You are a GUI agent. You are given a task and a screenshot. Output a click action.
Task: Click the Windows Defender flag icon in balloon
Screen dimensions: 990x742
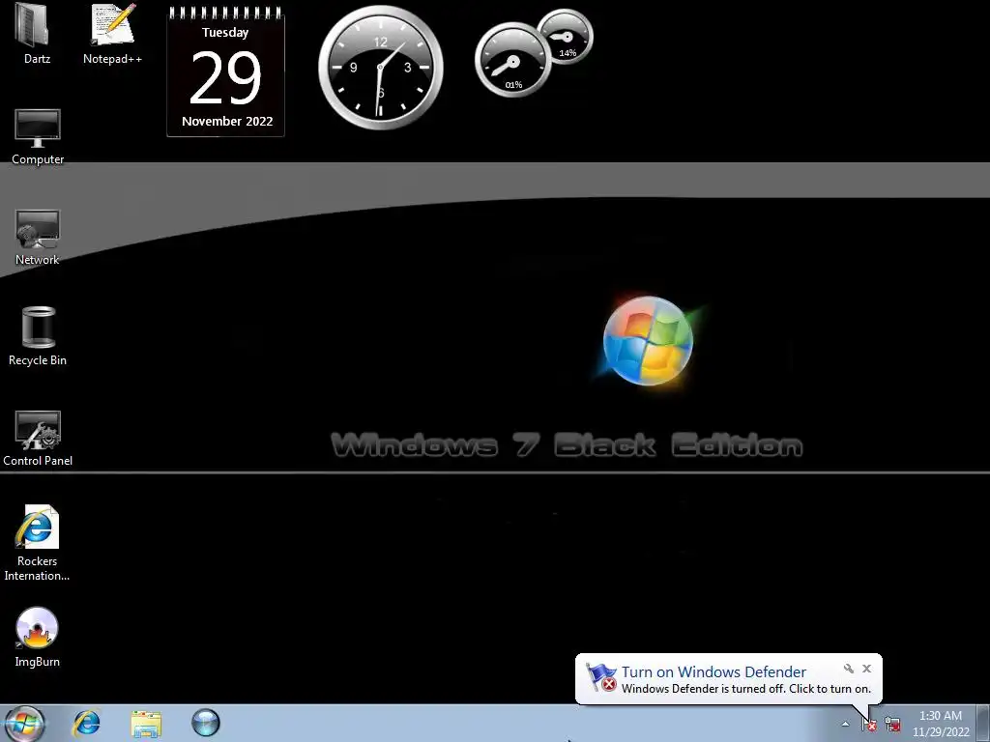click(601, 677)
